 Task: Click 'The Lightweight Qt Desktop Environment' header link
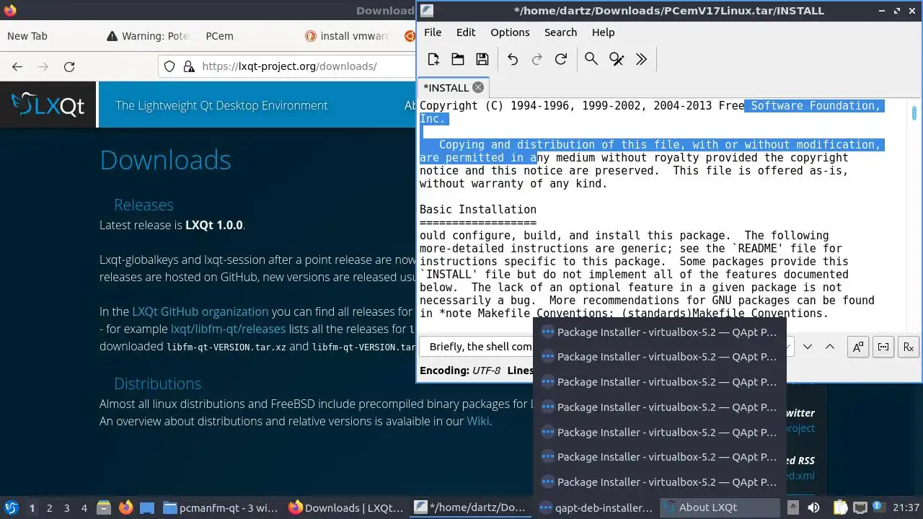221,105
